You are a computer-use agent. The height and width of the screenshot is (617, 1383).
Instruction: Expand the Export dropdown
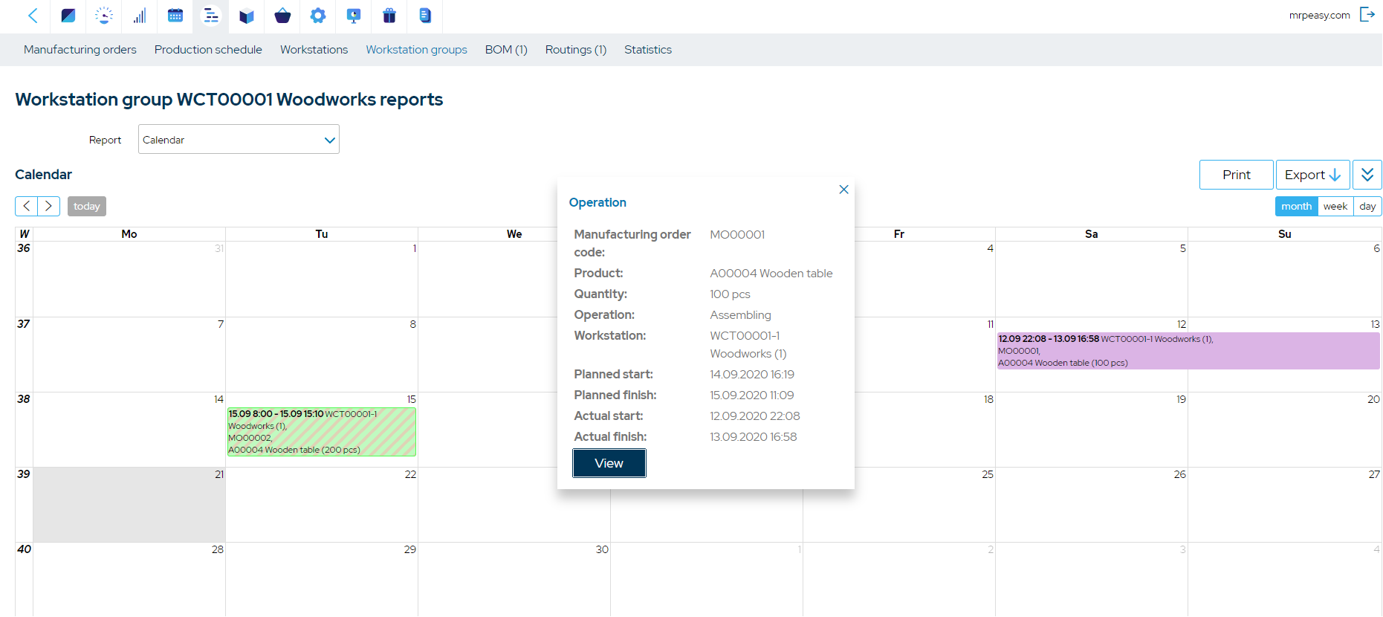coord(1312,175)
